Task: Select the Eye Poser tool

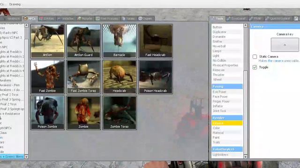Action: coord(227,92)
